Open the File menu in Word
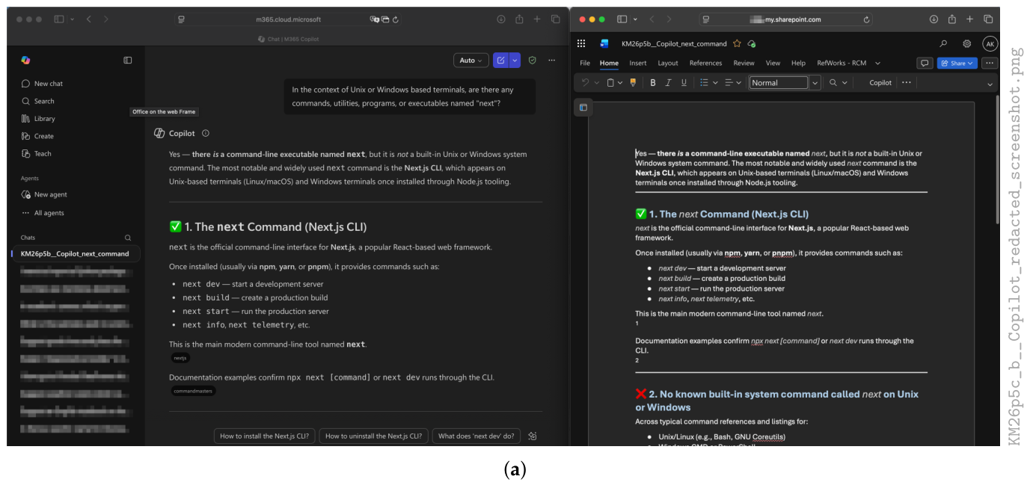The width and height of the screenshot is (1030, 485). coord(585,64)
